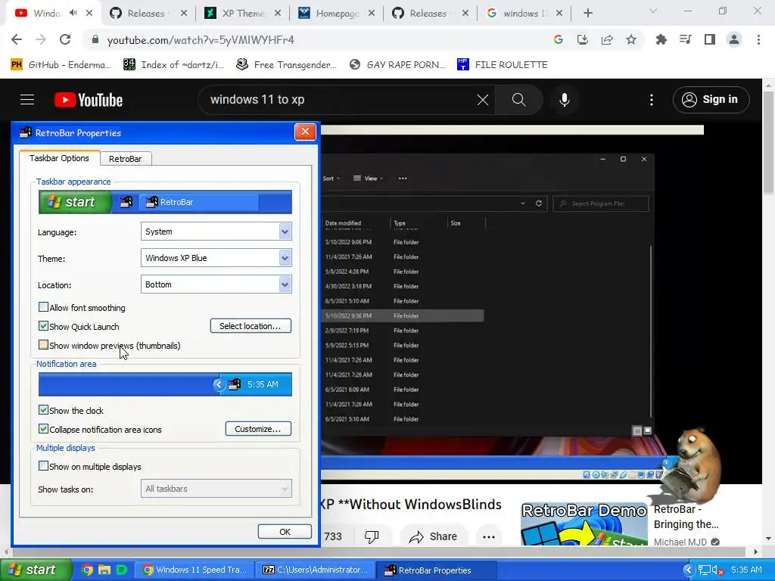Image resolution: width=775 pixels, height=581 pixels.
Task: Click the URL address bar
Action: point(316,39)
